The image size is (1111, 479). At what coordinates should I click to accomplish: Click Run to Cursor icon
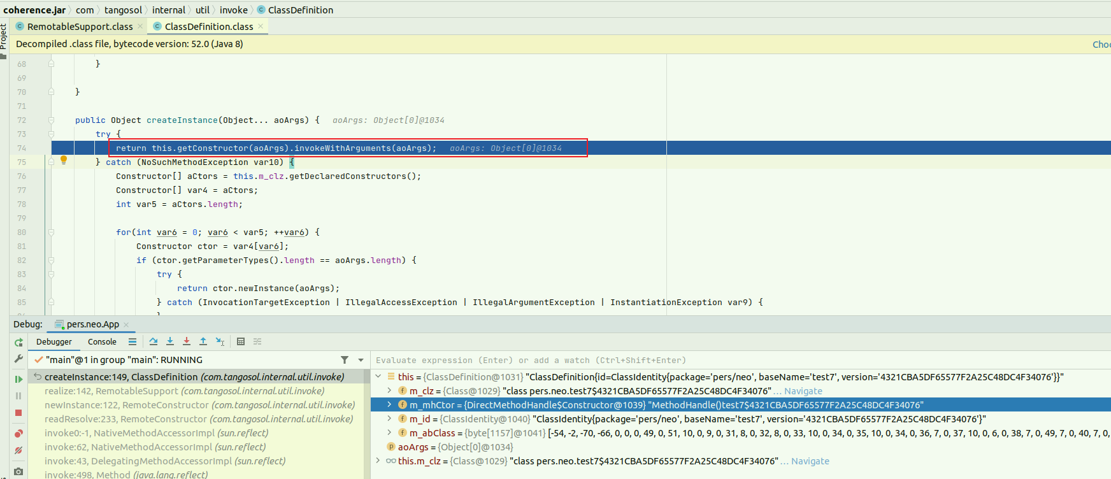click(220, 341)
